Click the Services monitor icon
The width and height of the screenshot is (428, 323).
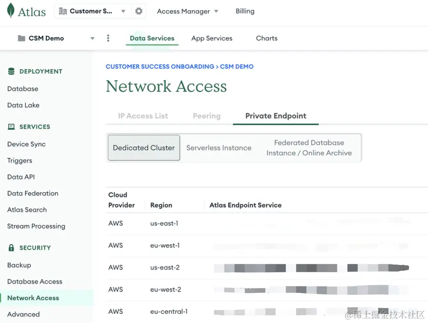pyautogui.click(x=11, y=127)
